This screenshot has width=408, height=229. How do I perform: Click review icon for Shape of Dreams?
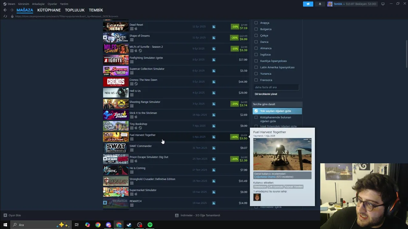[x=214, y=38]
